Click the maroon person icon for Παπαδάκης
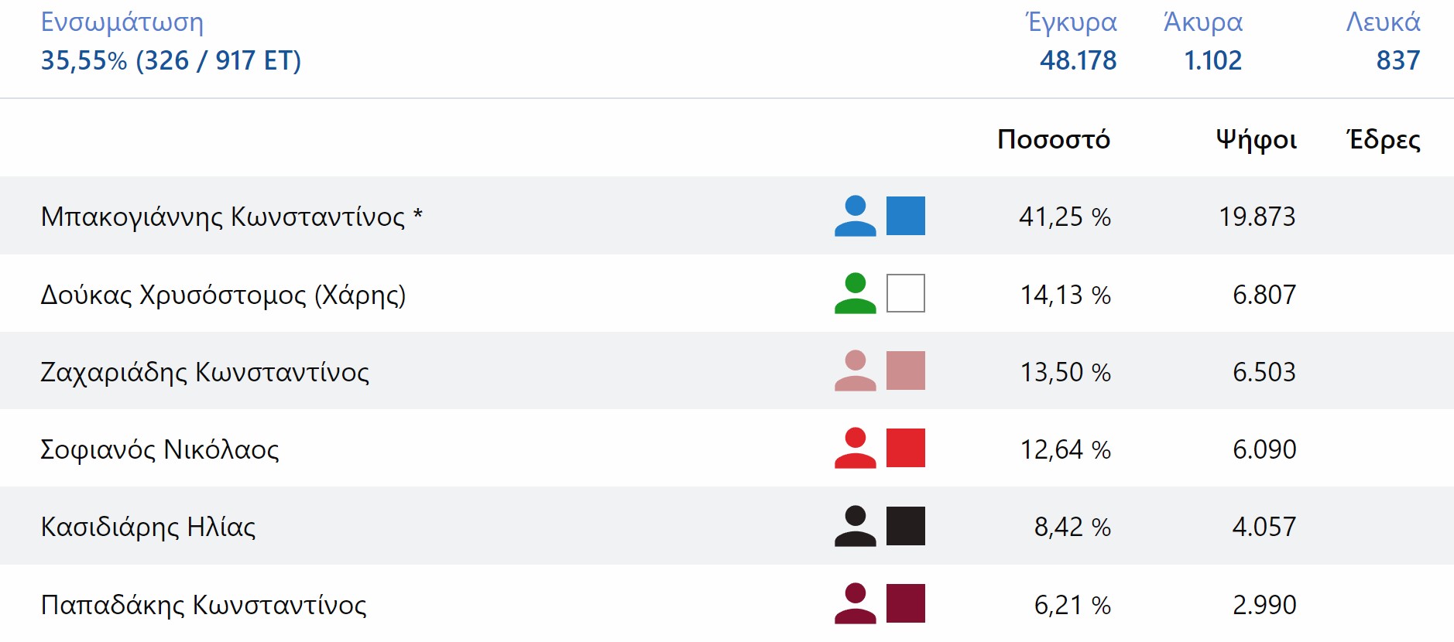The height and width of the screenshot is (642, 1454). click(855, 603)
